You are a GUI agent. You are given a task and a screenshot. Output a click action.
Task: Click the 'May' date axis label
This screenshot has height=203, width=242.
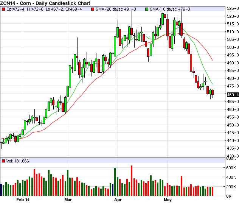[x=168, y=200]
